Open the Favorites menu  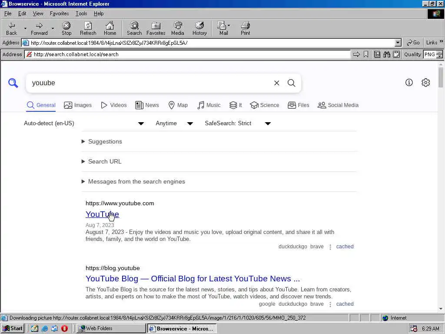(59, 13)
